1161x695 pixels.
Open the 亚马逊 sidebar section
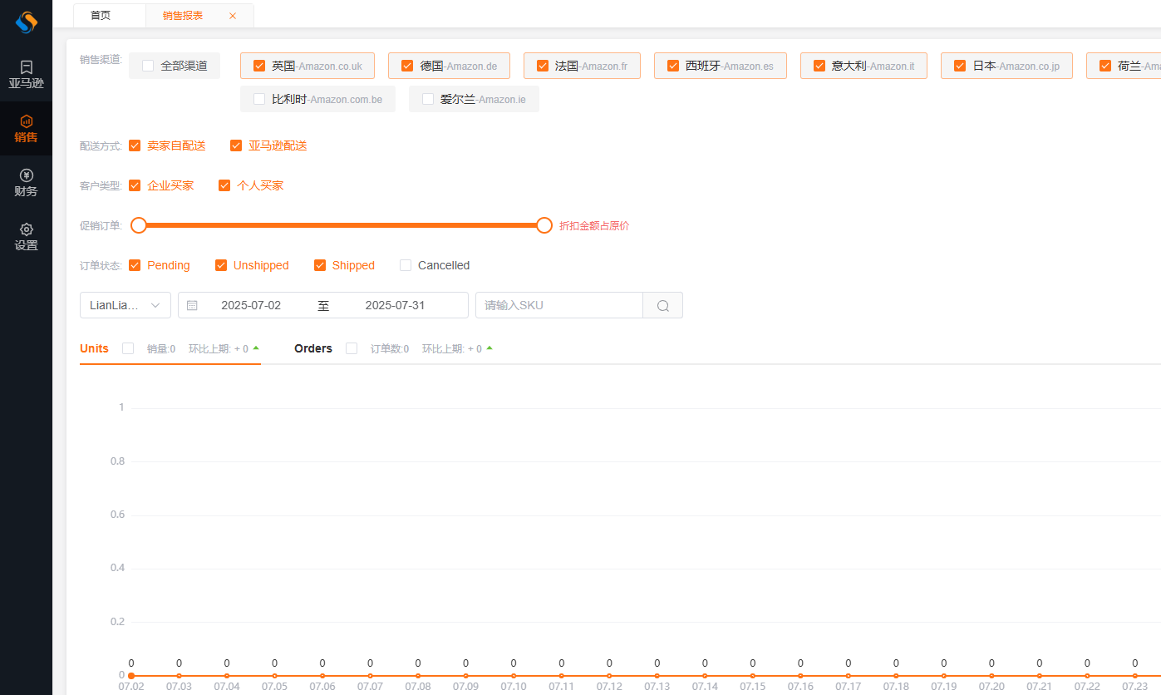26,74
